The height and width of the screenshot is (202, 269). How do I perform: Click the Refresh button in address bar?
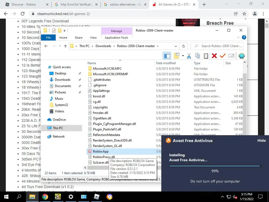pos(184,46)
